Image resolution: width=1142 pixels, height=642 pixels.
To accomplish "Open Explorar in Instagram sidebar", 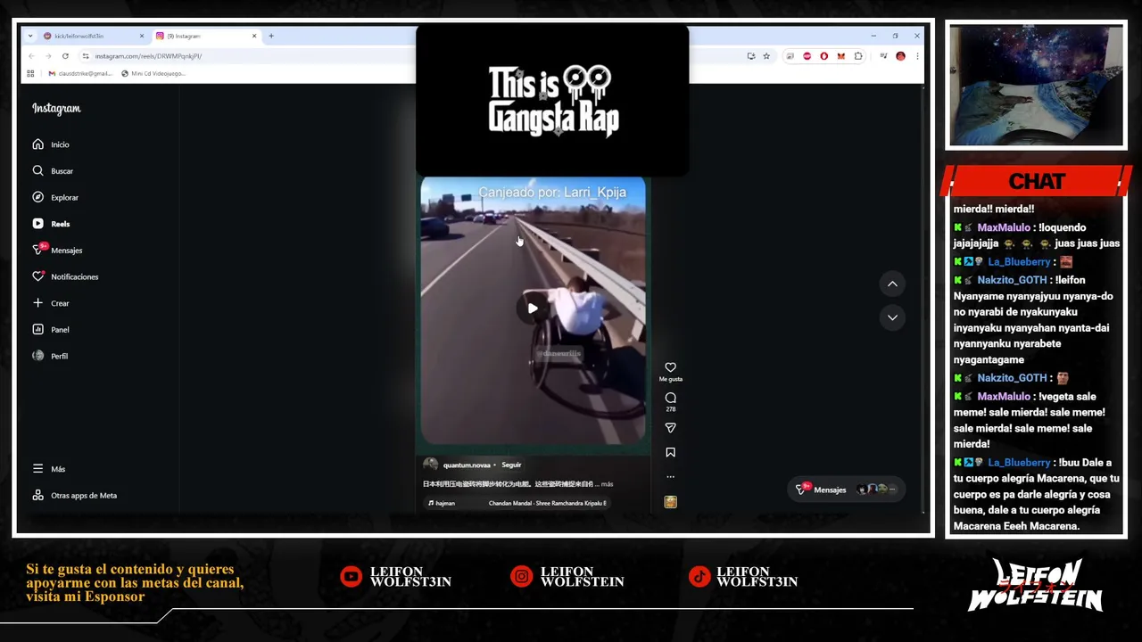I will point(55,197).
